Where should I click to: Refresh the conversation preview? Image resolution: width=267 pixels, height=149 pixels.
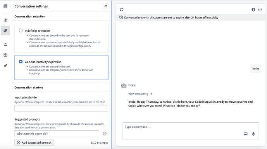(x=122, y=10)
